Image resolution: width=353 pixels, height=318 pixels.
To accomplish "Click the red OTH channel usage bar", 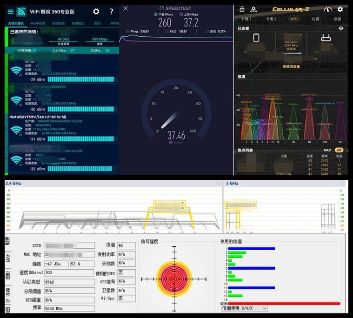I will (284, 304).
